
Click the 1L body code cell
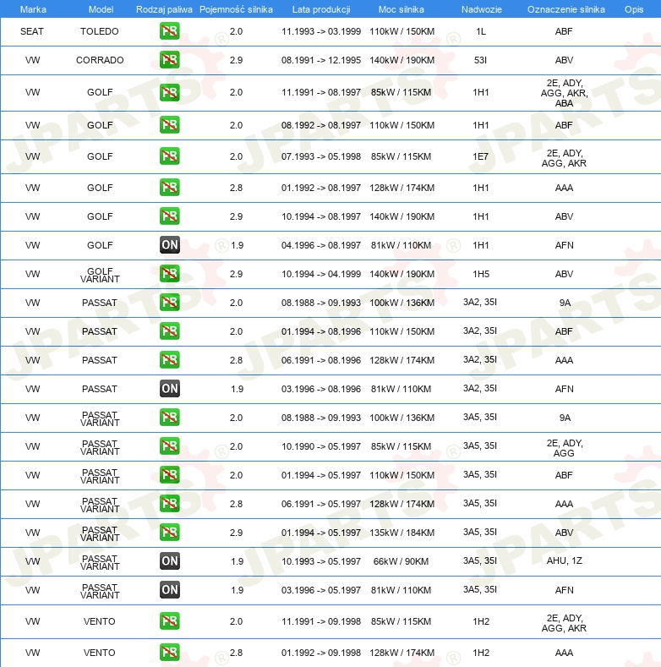(x=481, y=31)
